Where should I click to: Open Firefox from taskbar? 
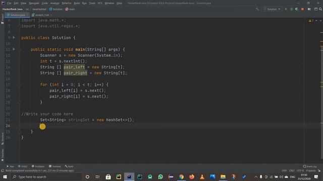coord(192,176)
